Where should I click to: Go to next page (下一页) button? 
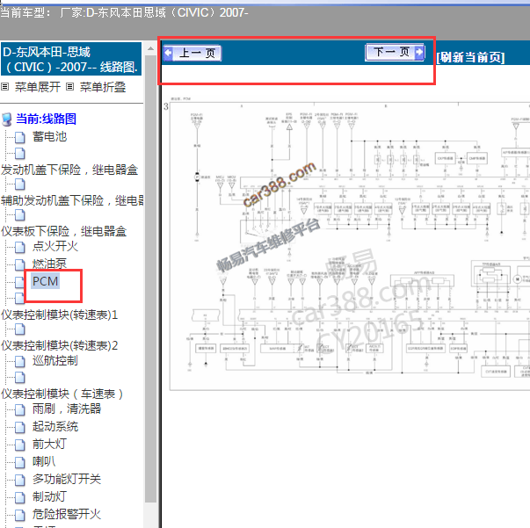point(395,53)
